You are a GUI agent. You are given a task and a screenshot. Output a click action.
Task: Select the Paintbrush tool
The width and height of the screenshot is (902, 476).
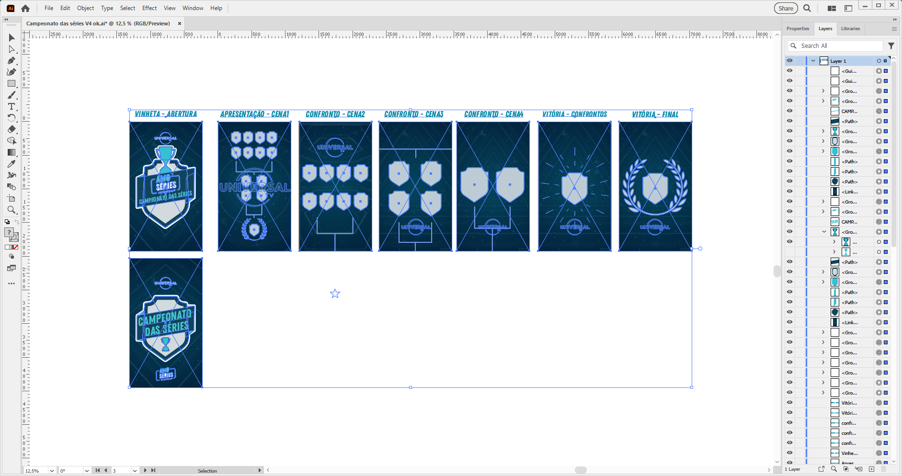click(x=11, y=95)
